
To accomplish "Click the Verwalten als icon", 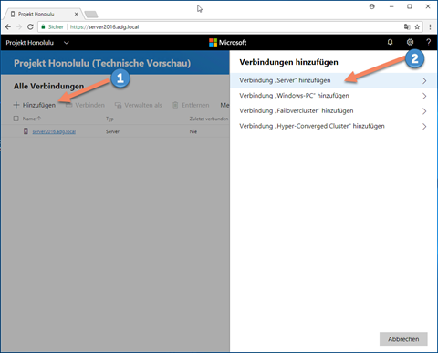I will click(118, 105).
